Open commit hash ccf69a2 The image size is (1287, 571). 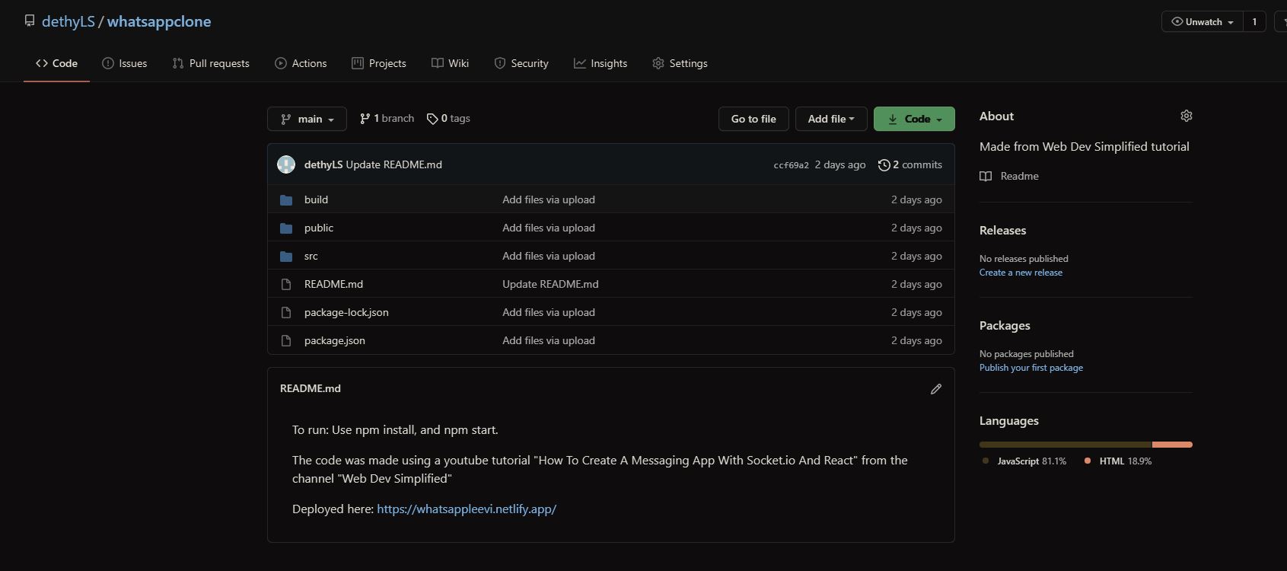pos(792,165)
